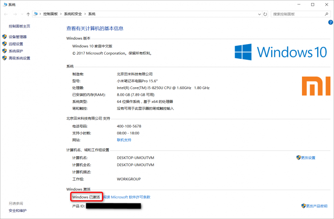The width and height of the screenshot is (334, 219).
Task: Open 远程设置 link
Action: (x=16, y=44)
